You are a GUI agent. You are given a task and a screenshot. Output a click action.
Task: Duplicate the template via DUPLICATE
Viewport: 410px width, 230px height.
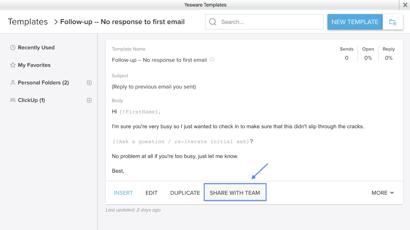pos(185,193)
